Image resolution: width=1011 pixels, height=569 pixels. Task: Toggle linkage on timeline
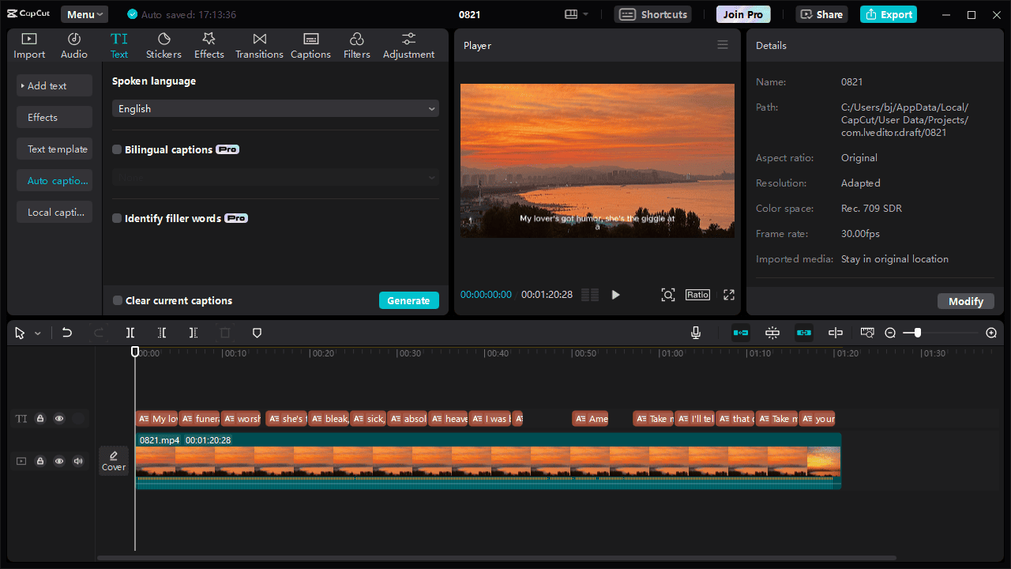click(804, 333)
